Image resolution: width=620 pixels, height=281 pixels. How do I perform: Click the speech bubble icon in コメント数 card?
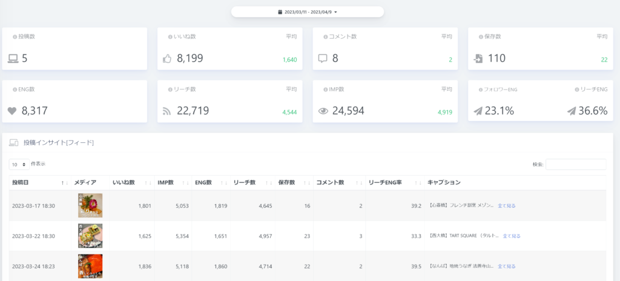[323, 59]
